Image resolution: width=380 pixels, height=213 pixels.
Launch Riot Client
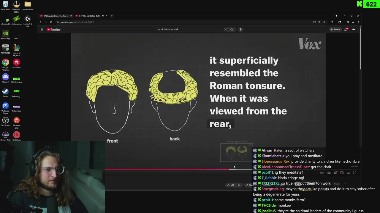pos(17,64)
